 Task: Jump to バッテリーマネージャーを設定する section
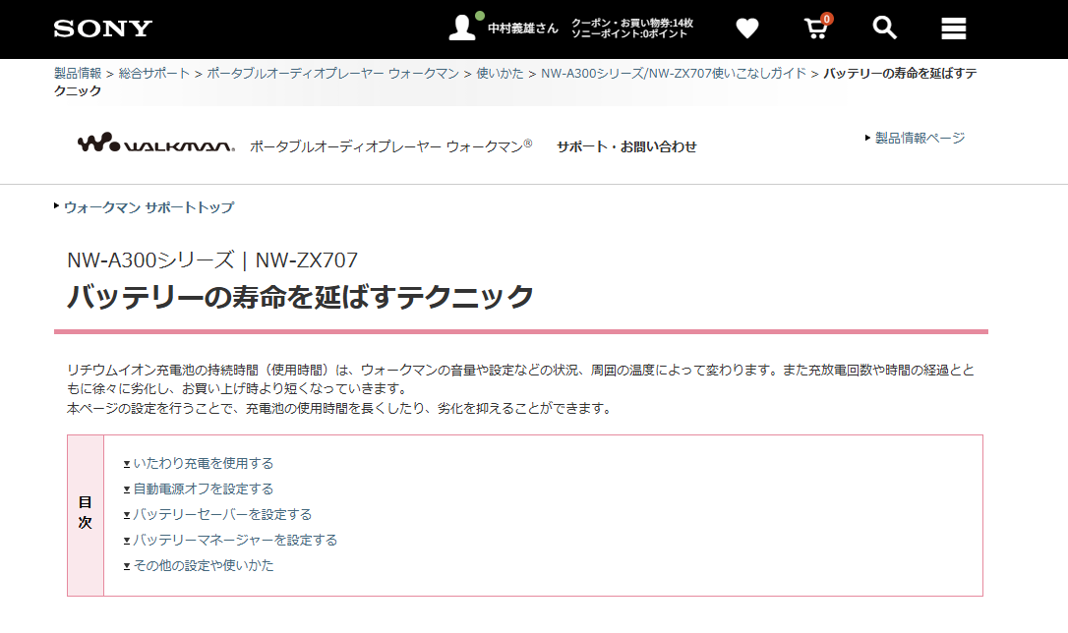tap(235, 540)
